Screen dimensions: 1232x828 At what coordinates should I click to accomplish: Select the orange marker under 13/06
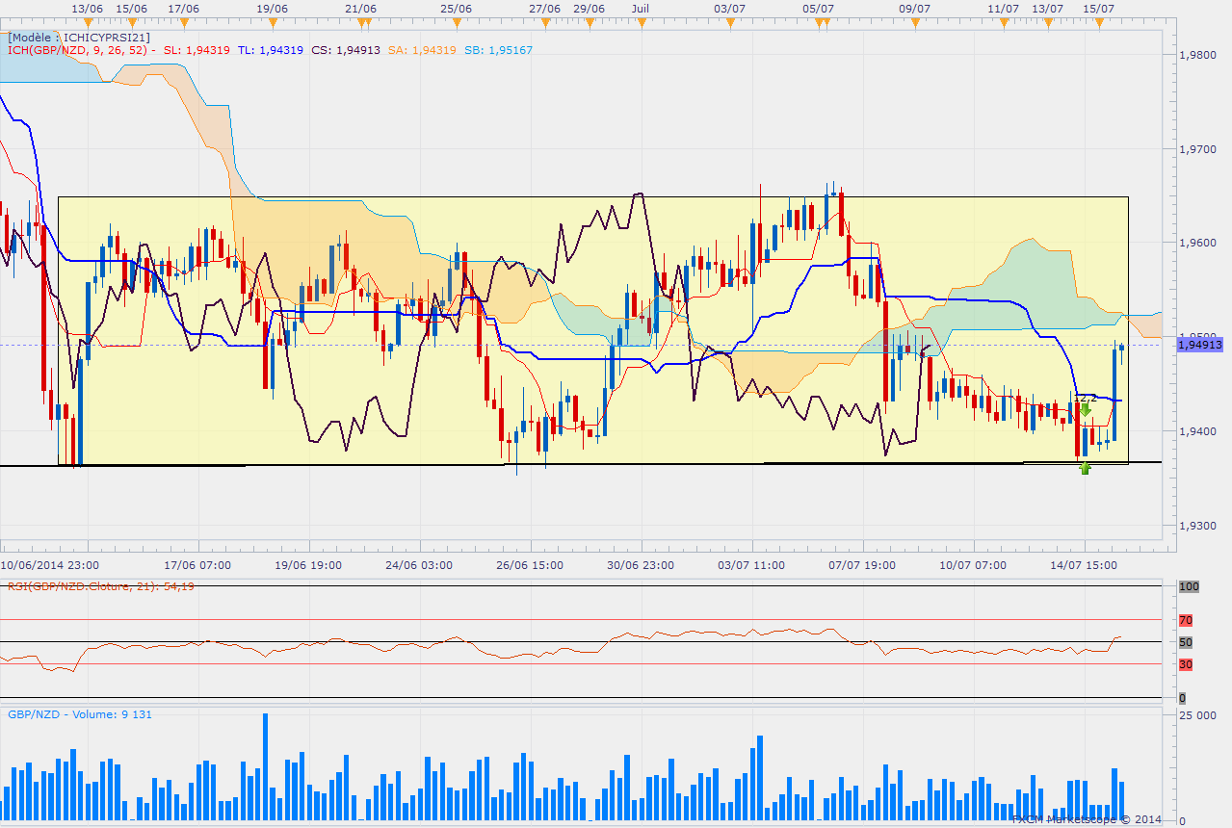pos(87,22)
